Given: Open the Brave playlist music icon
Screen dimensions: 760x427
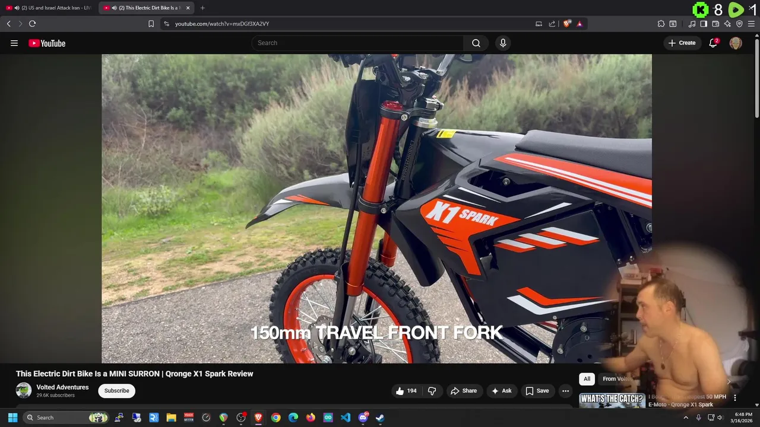Looking at the screenshot, I should coord(692,24).
